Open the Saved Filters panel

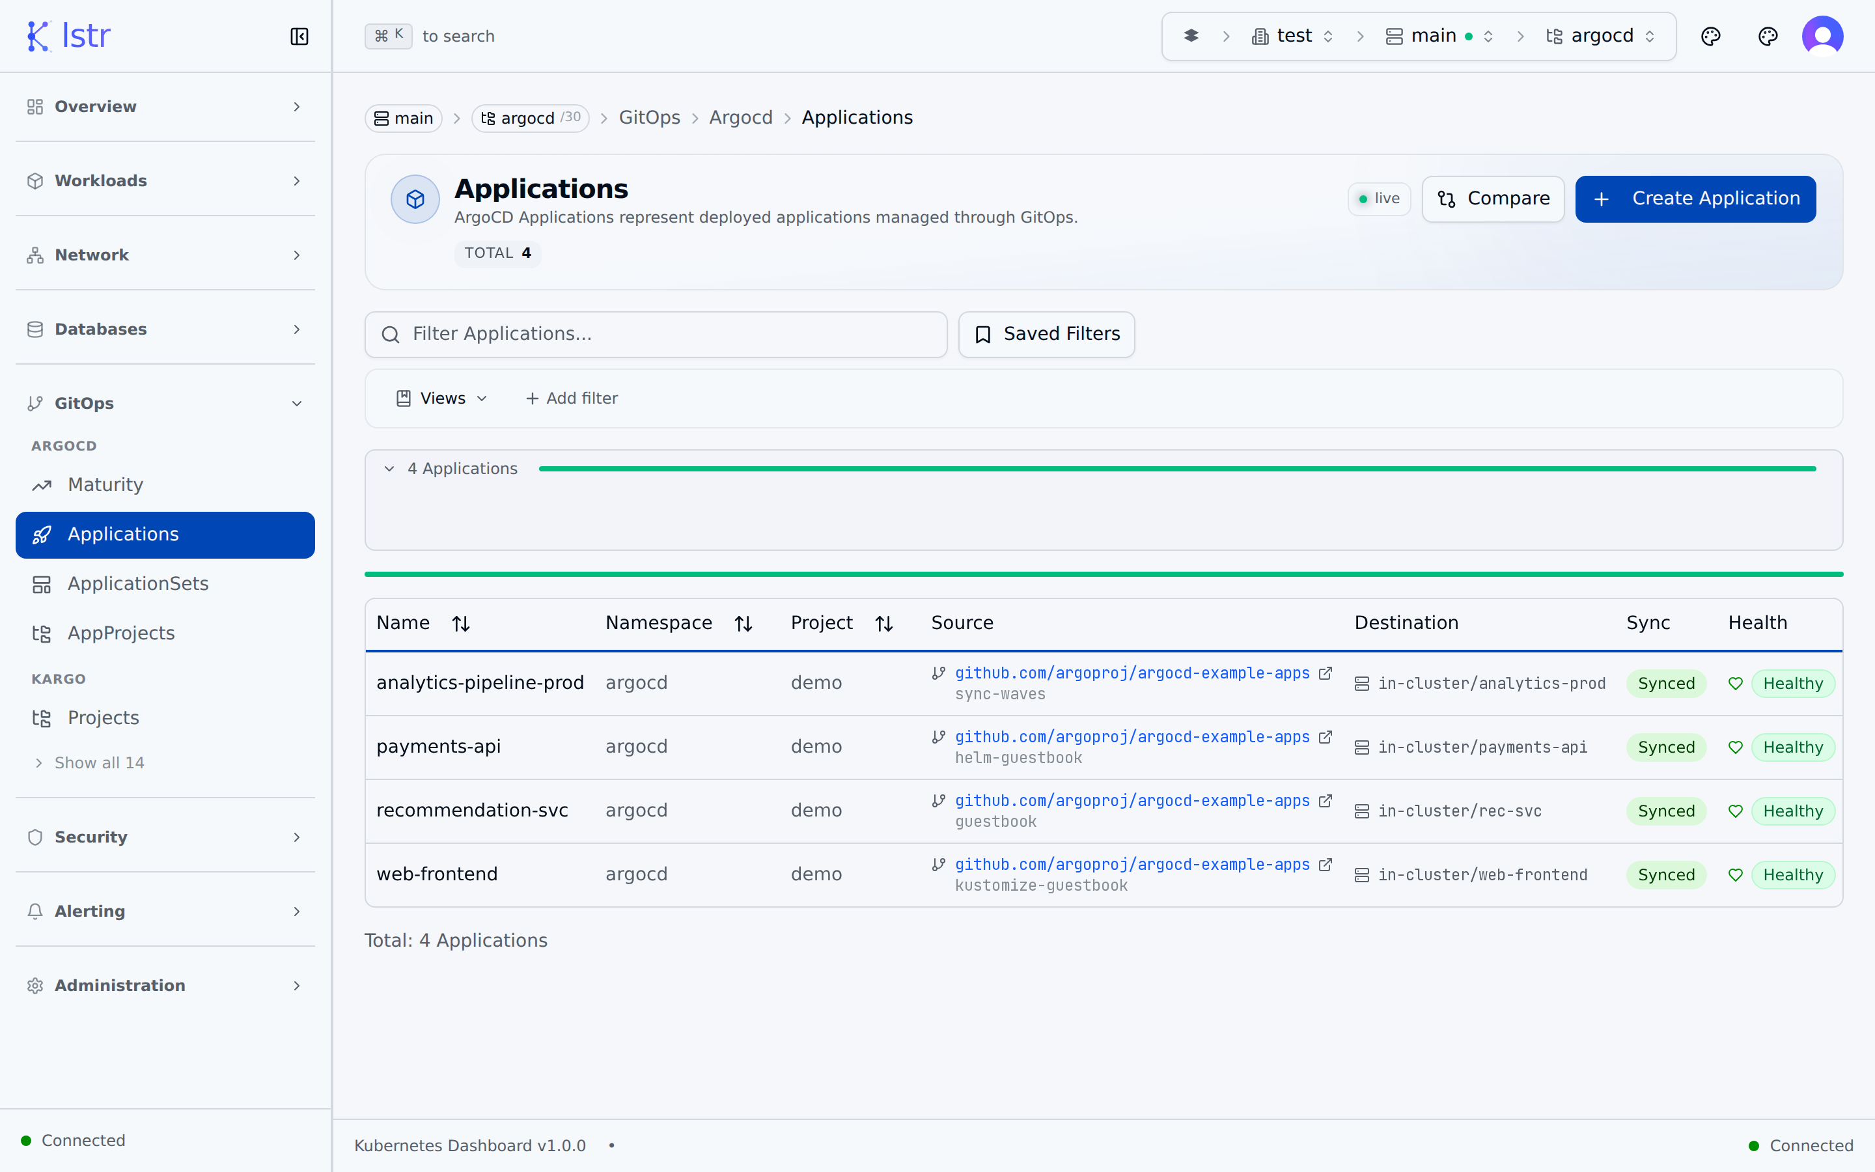[x=1046, y=334]
